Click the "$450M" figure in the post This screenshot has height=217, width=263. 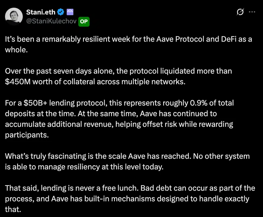pyautogui.click(x=18, y=81)
